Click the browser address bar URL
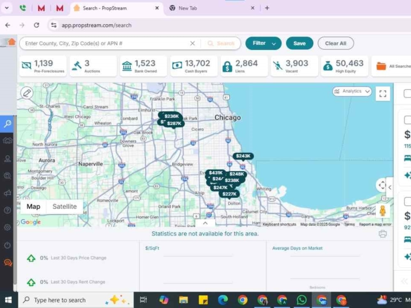 (97, 25)
